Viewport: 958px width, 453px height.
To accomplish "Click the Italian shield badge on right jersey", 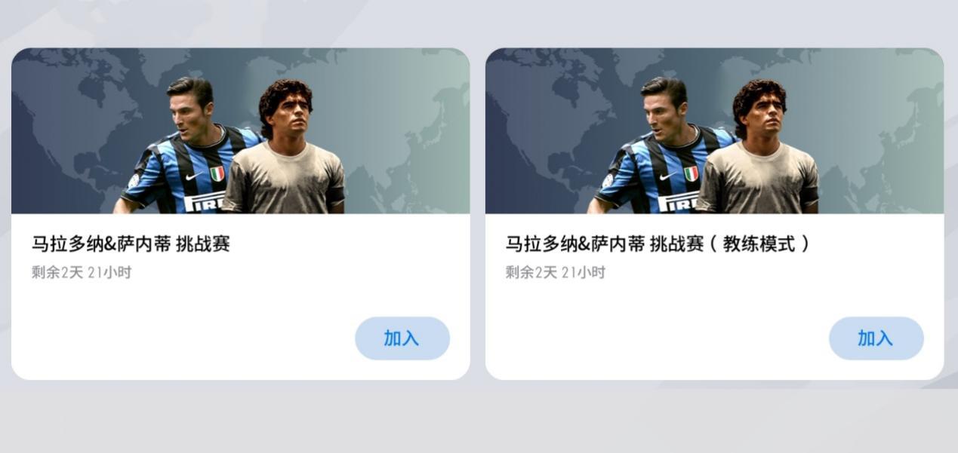I will pos(692,174).
